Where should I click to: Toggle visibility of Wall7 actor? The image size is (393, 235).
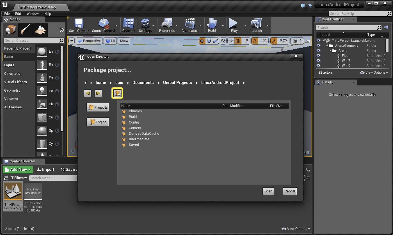tap(318, 61)
